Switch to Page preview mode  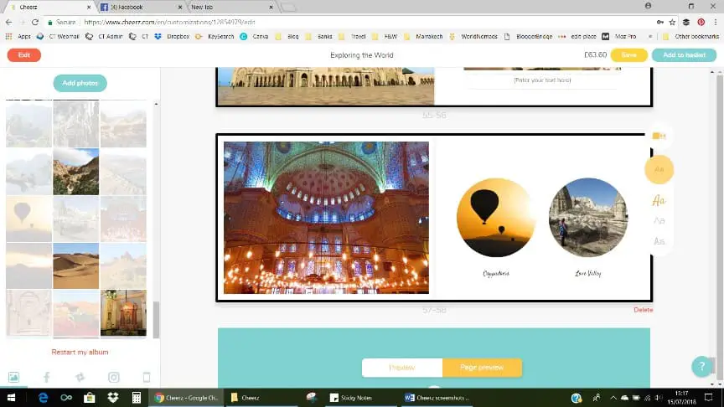tap(482, 368)
